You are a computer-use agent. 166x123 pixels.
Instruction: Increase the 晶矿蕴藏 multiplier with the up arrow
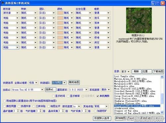click(x=18, y=110)
